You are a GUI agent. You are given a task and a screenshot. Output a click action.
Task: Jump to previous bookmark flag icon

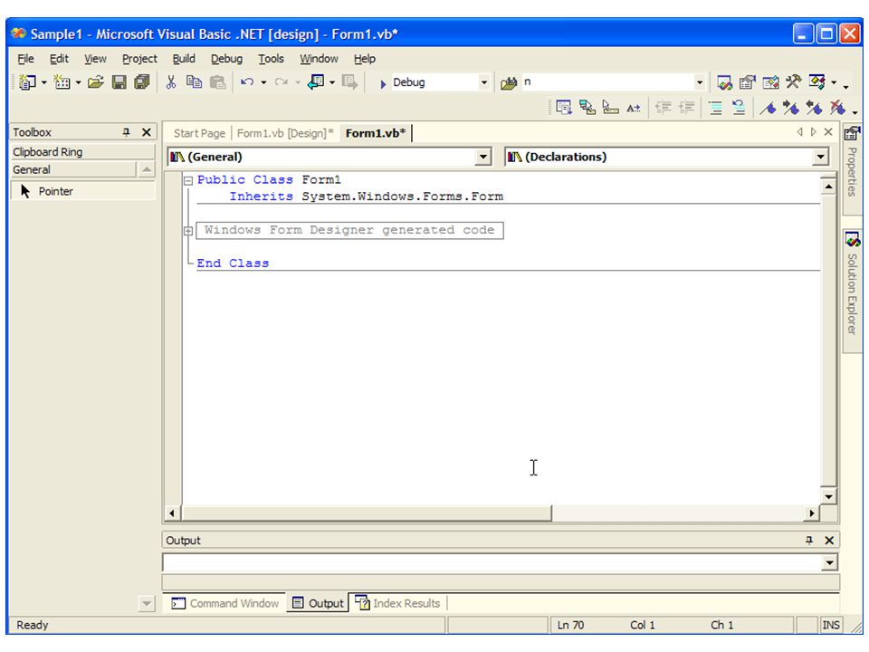click(814, 108)
